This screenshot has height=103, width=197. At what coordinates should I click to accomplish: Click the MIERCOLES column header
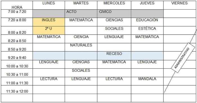114,5
